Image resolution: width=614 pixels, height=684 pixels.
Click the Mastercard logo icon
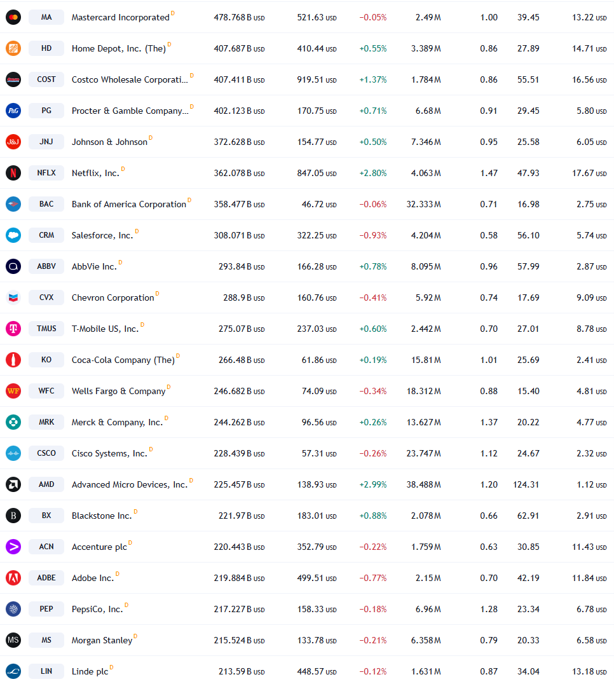13,17
